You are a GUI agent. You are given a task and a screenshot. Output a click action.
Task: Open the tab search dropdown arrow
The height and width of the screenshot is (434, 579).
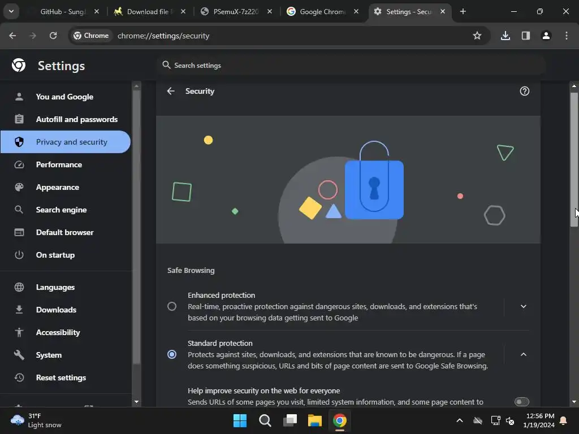coord(11,11)
